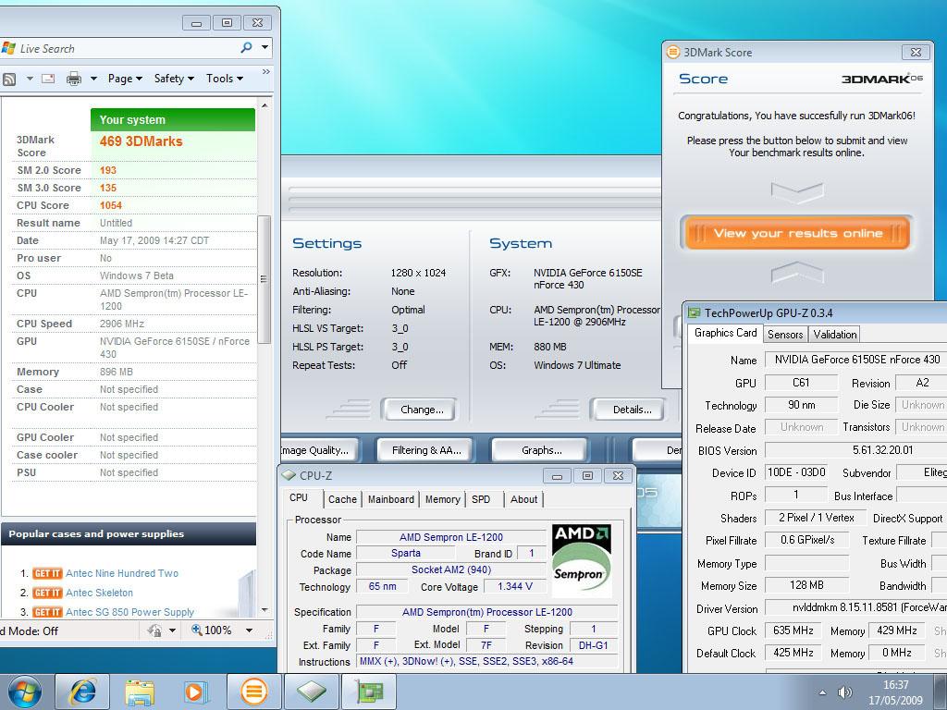Click the AMD Sempron logo in CPU-Z
The image size is (947, 710).
pos(582,561)
